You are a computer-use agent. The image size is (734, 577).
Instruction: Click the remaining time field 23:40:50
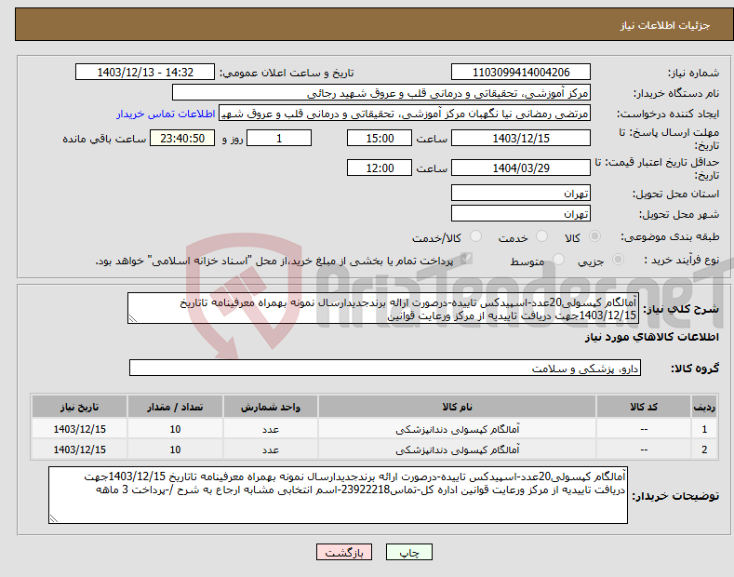point(182,138)
